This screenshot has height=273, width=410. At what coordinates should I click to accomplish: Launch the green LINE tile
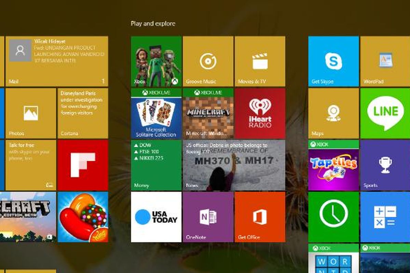click(x=385, y=113)
